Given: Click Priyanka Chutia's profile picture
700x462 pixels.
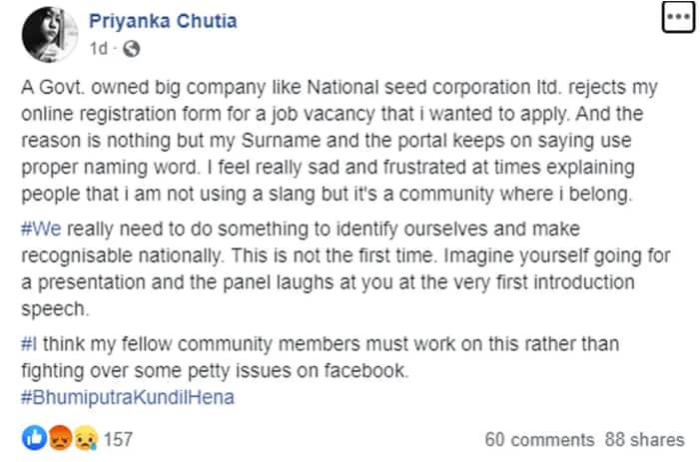Looking at the screenshot, I should 50,34.
